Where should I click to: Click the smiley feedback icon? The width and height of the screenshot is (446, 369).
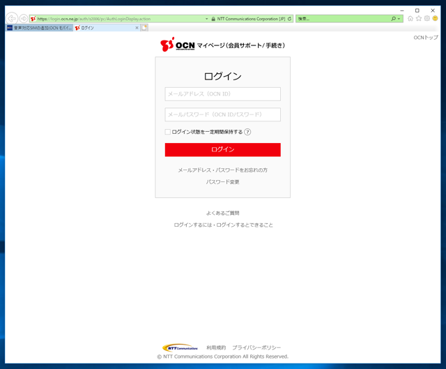coord(435,19)
